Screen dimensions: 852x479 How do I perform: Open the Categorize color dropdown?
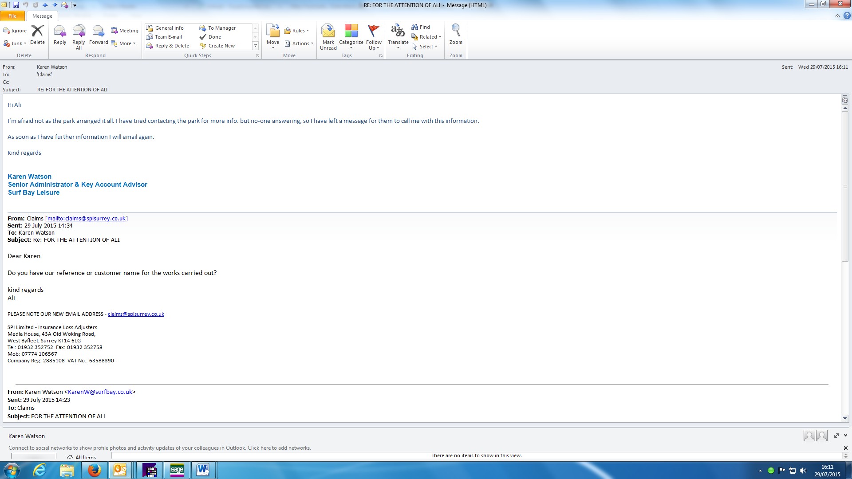click(351, 37)
